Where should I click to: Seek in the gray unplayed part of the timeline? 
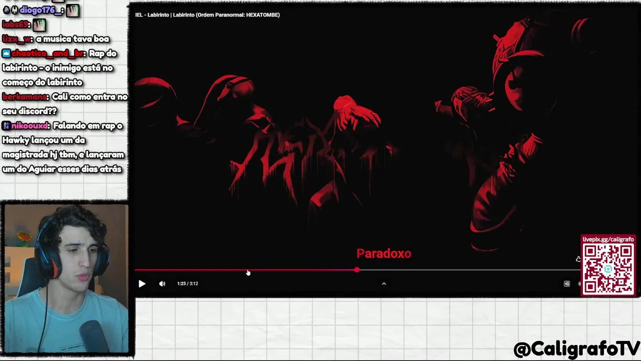point(468,270)
